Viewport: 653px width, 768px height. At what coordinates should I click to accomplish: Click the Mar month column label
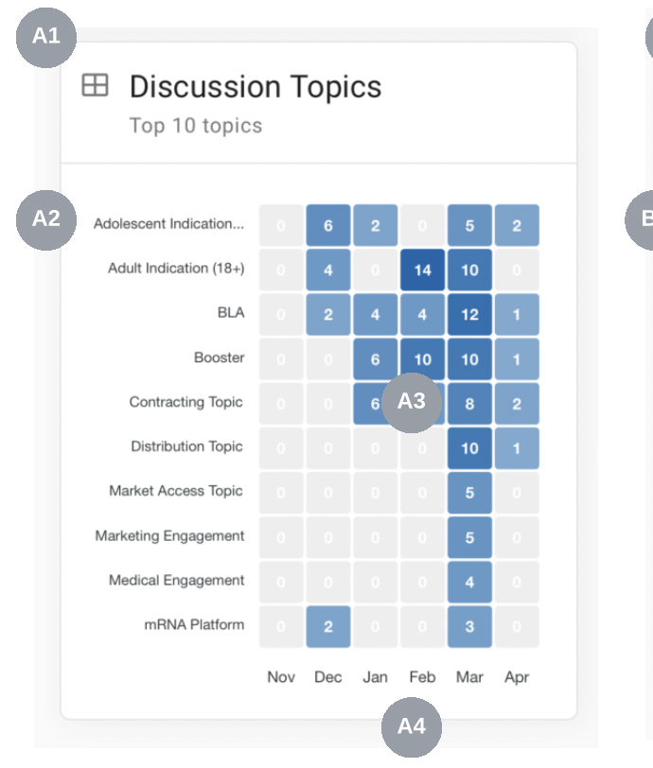pyautogui.click(x=469, y=677)
